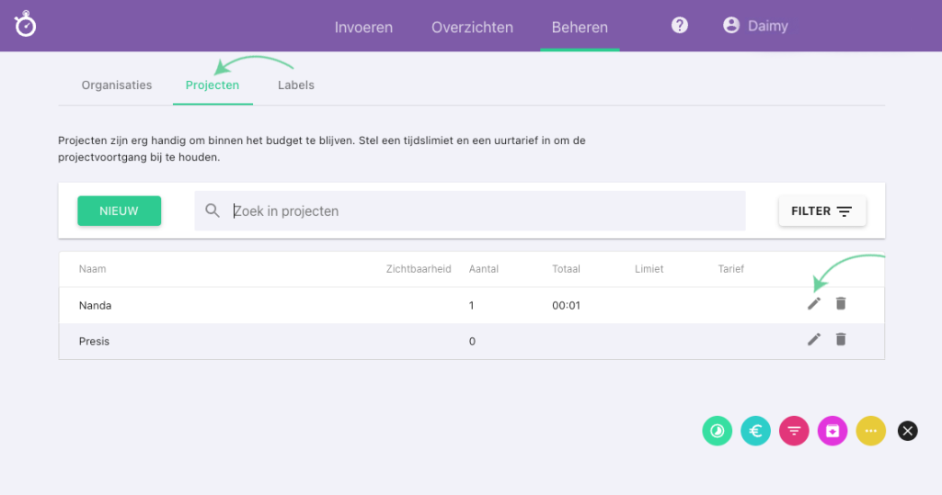Close the floating action buttons row
The image size is (942, 495).
pos(908,430)
